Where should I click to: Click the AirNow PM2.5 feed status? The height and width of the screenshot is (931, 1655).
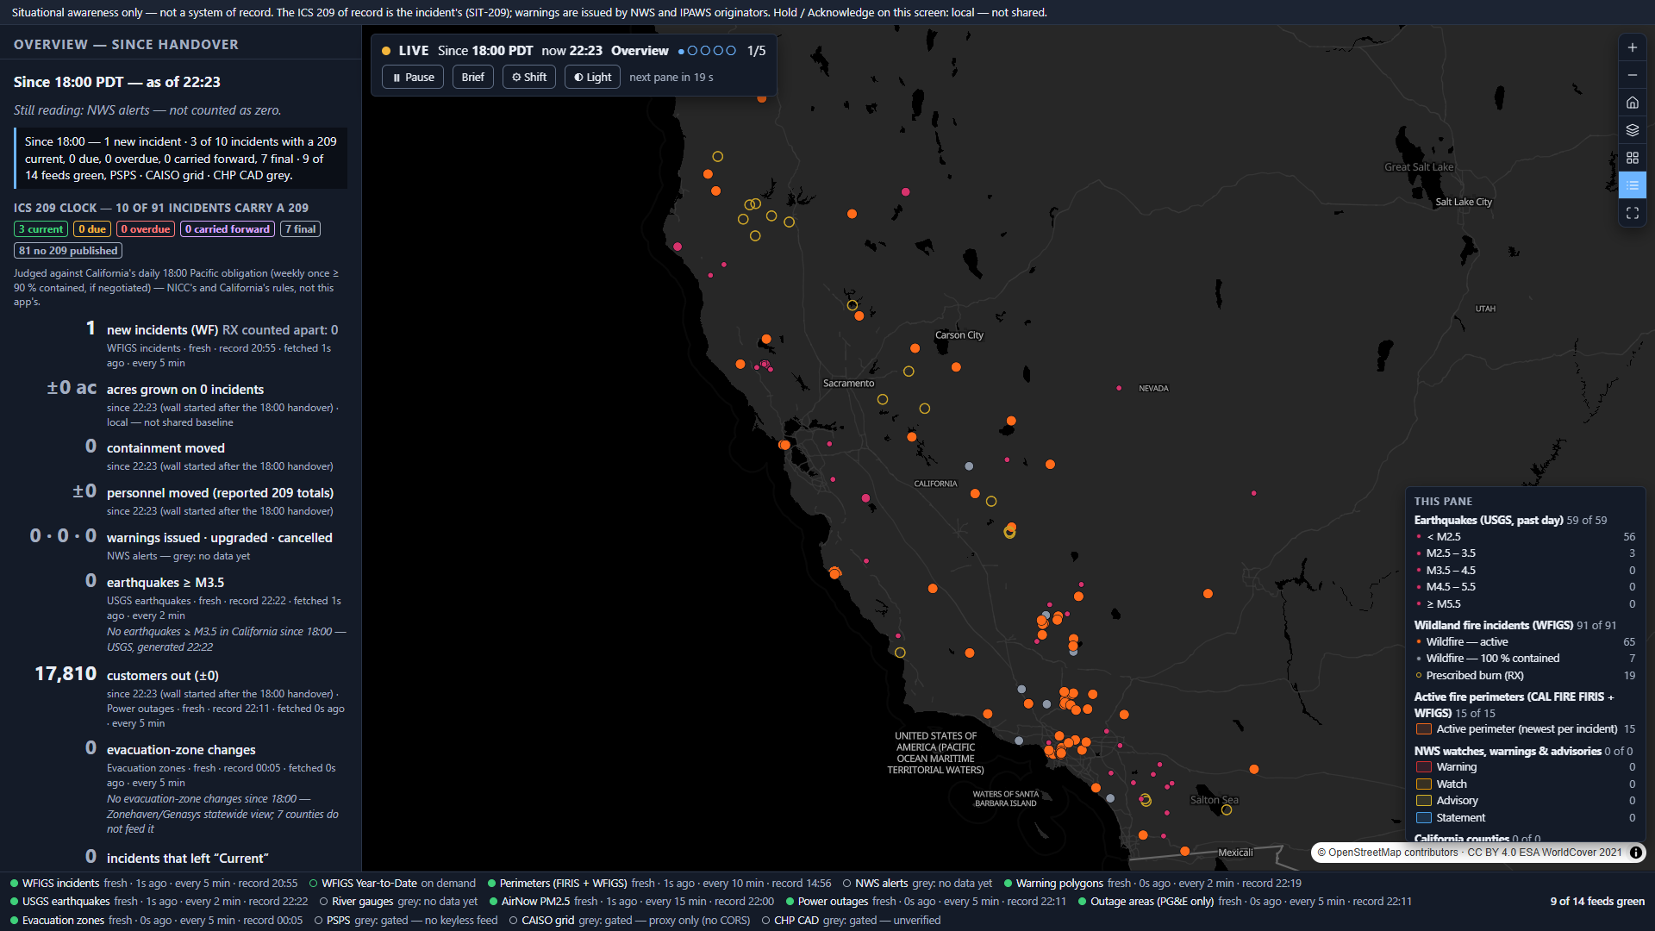pos(631,902)
